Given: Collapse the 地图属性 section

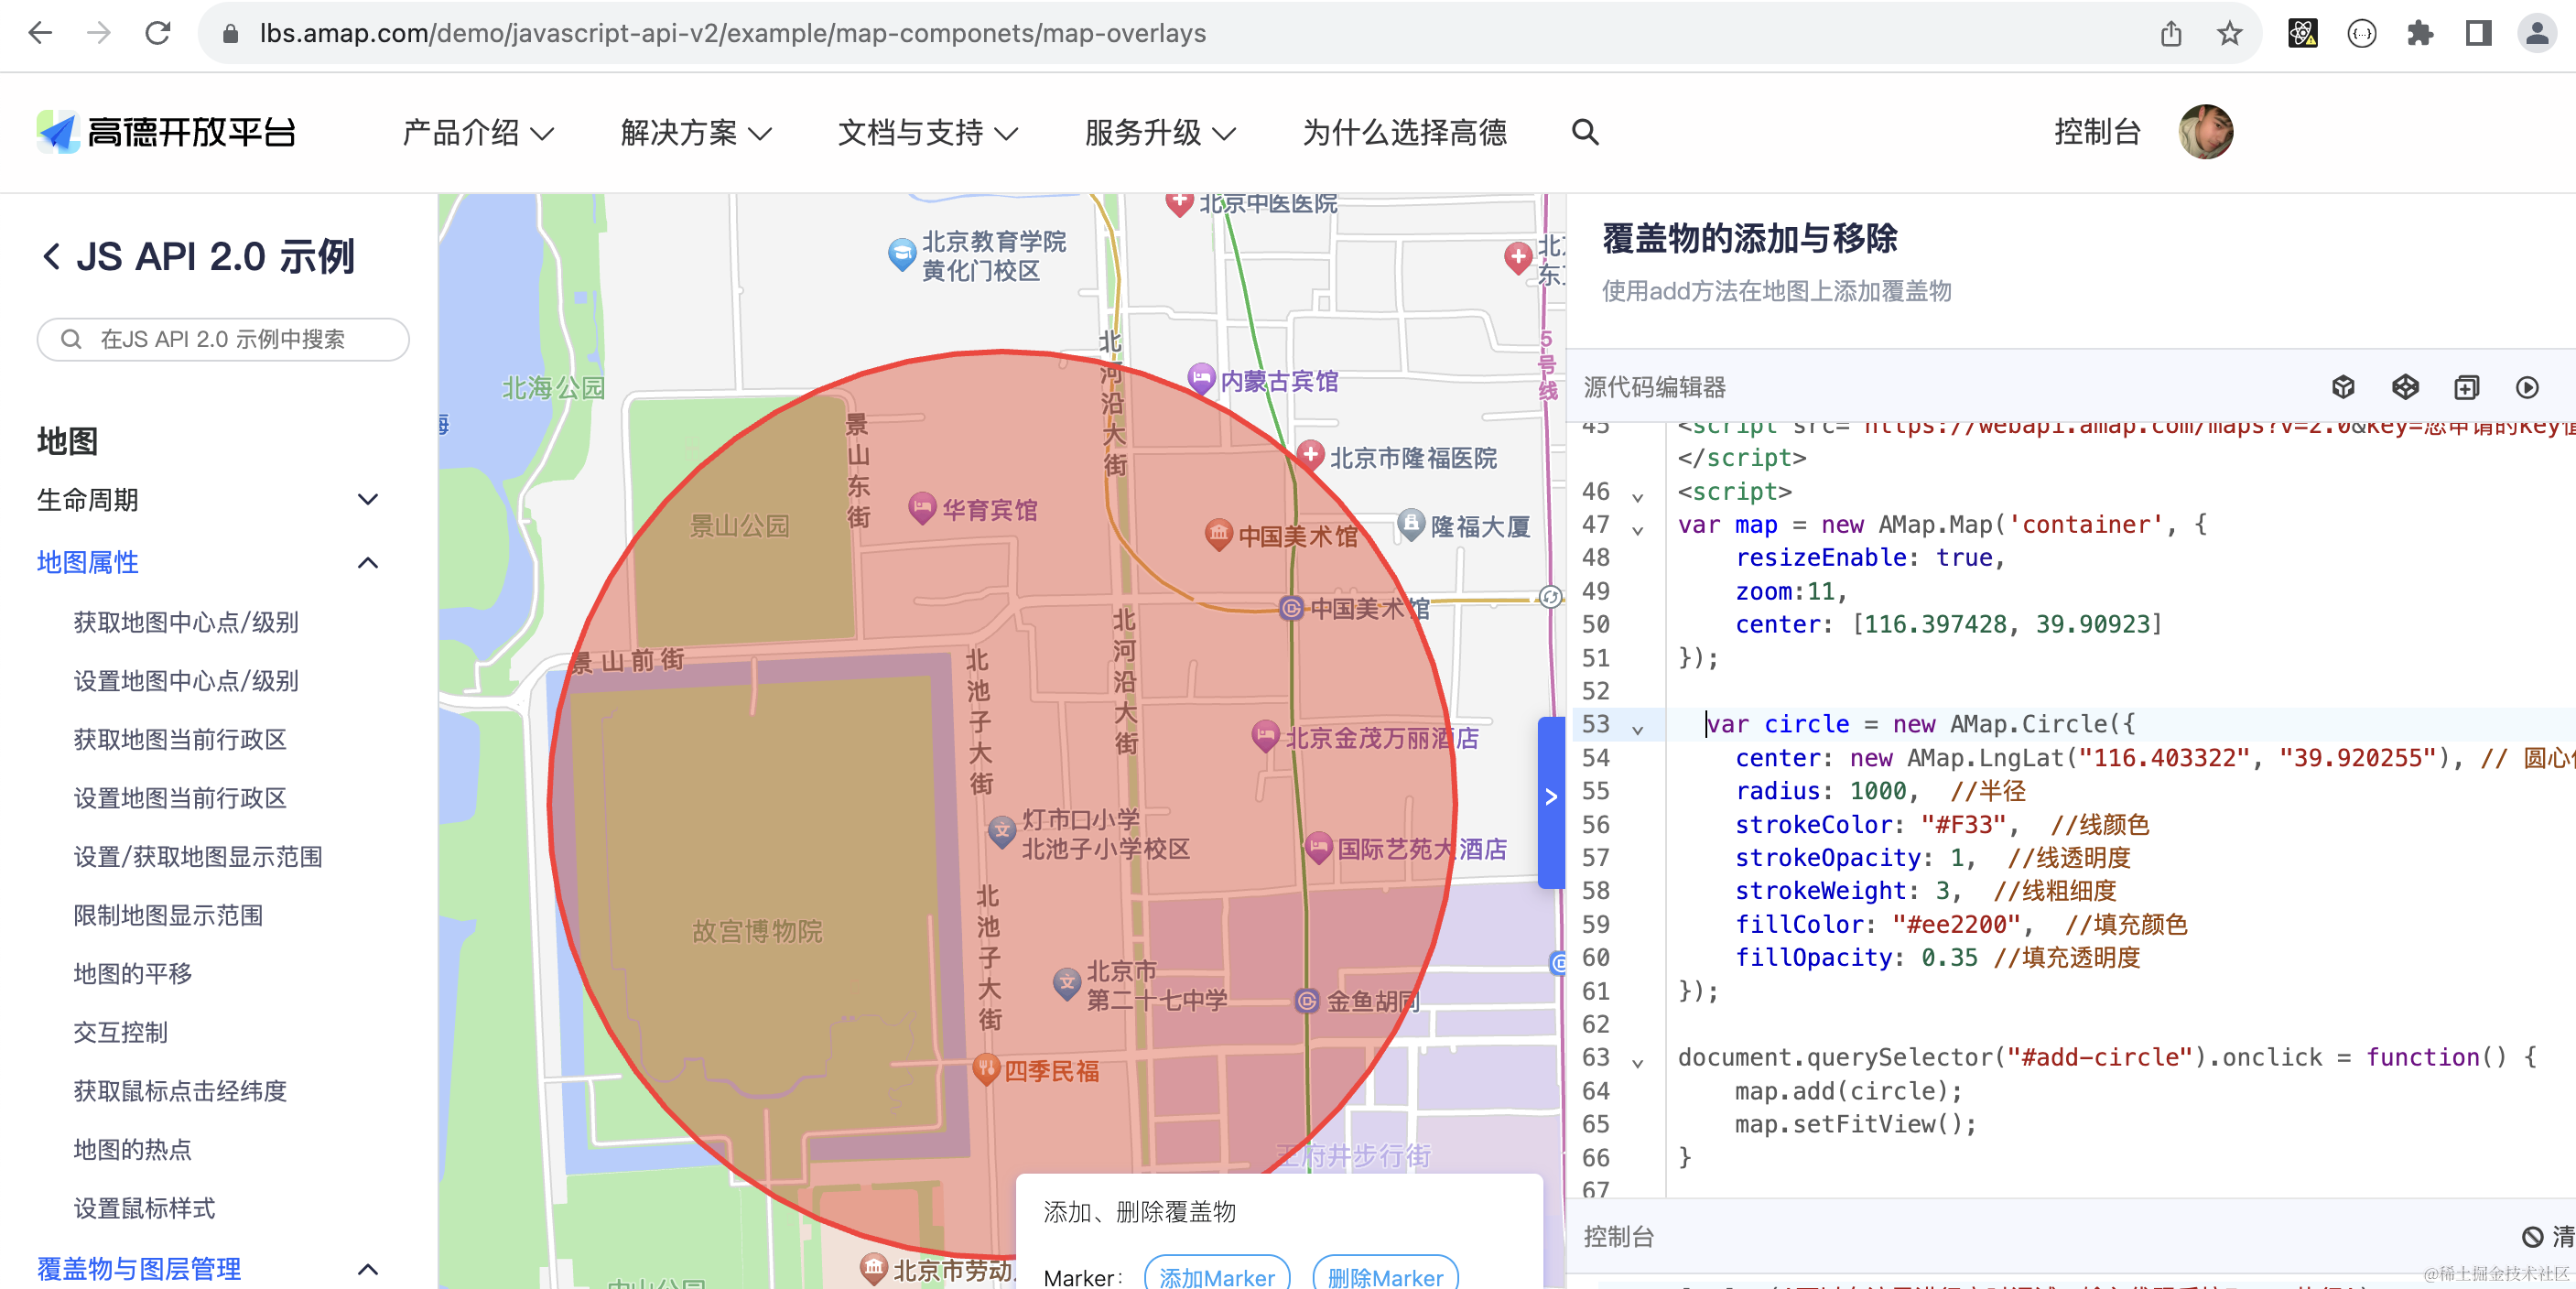Looking at the screenshot, I should tap(367, 562).
